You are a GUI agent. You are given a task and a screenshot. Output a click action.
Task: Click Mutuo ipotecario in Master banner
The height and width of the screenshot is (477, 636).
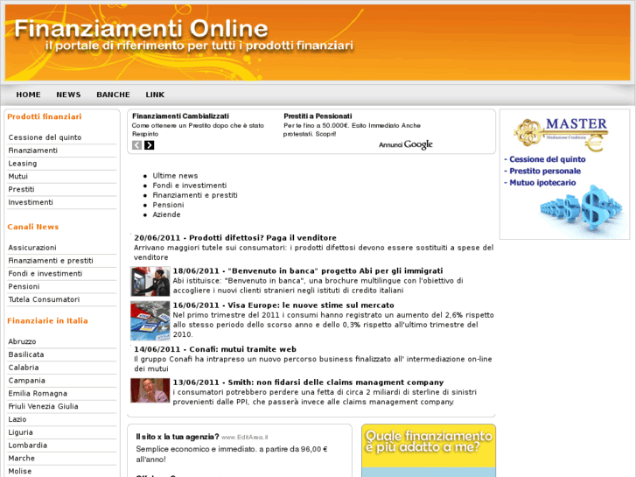click(x=540, y=183)
